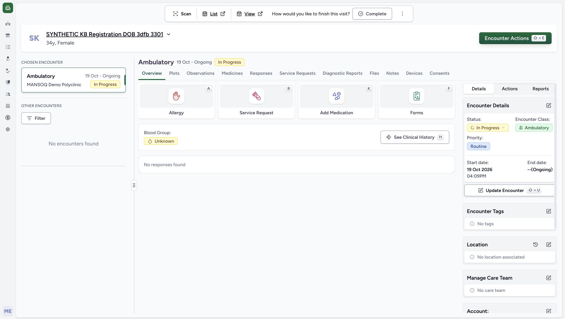Image resolution: width=565 pixels, height=319 pixels.
Task: Click the Encounter Actions button
Action: coord(515,38)
